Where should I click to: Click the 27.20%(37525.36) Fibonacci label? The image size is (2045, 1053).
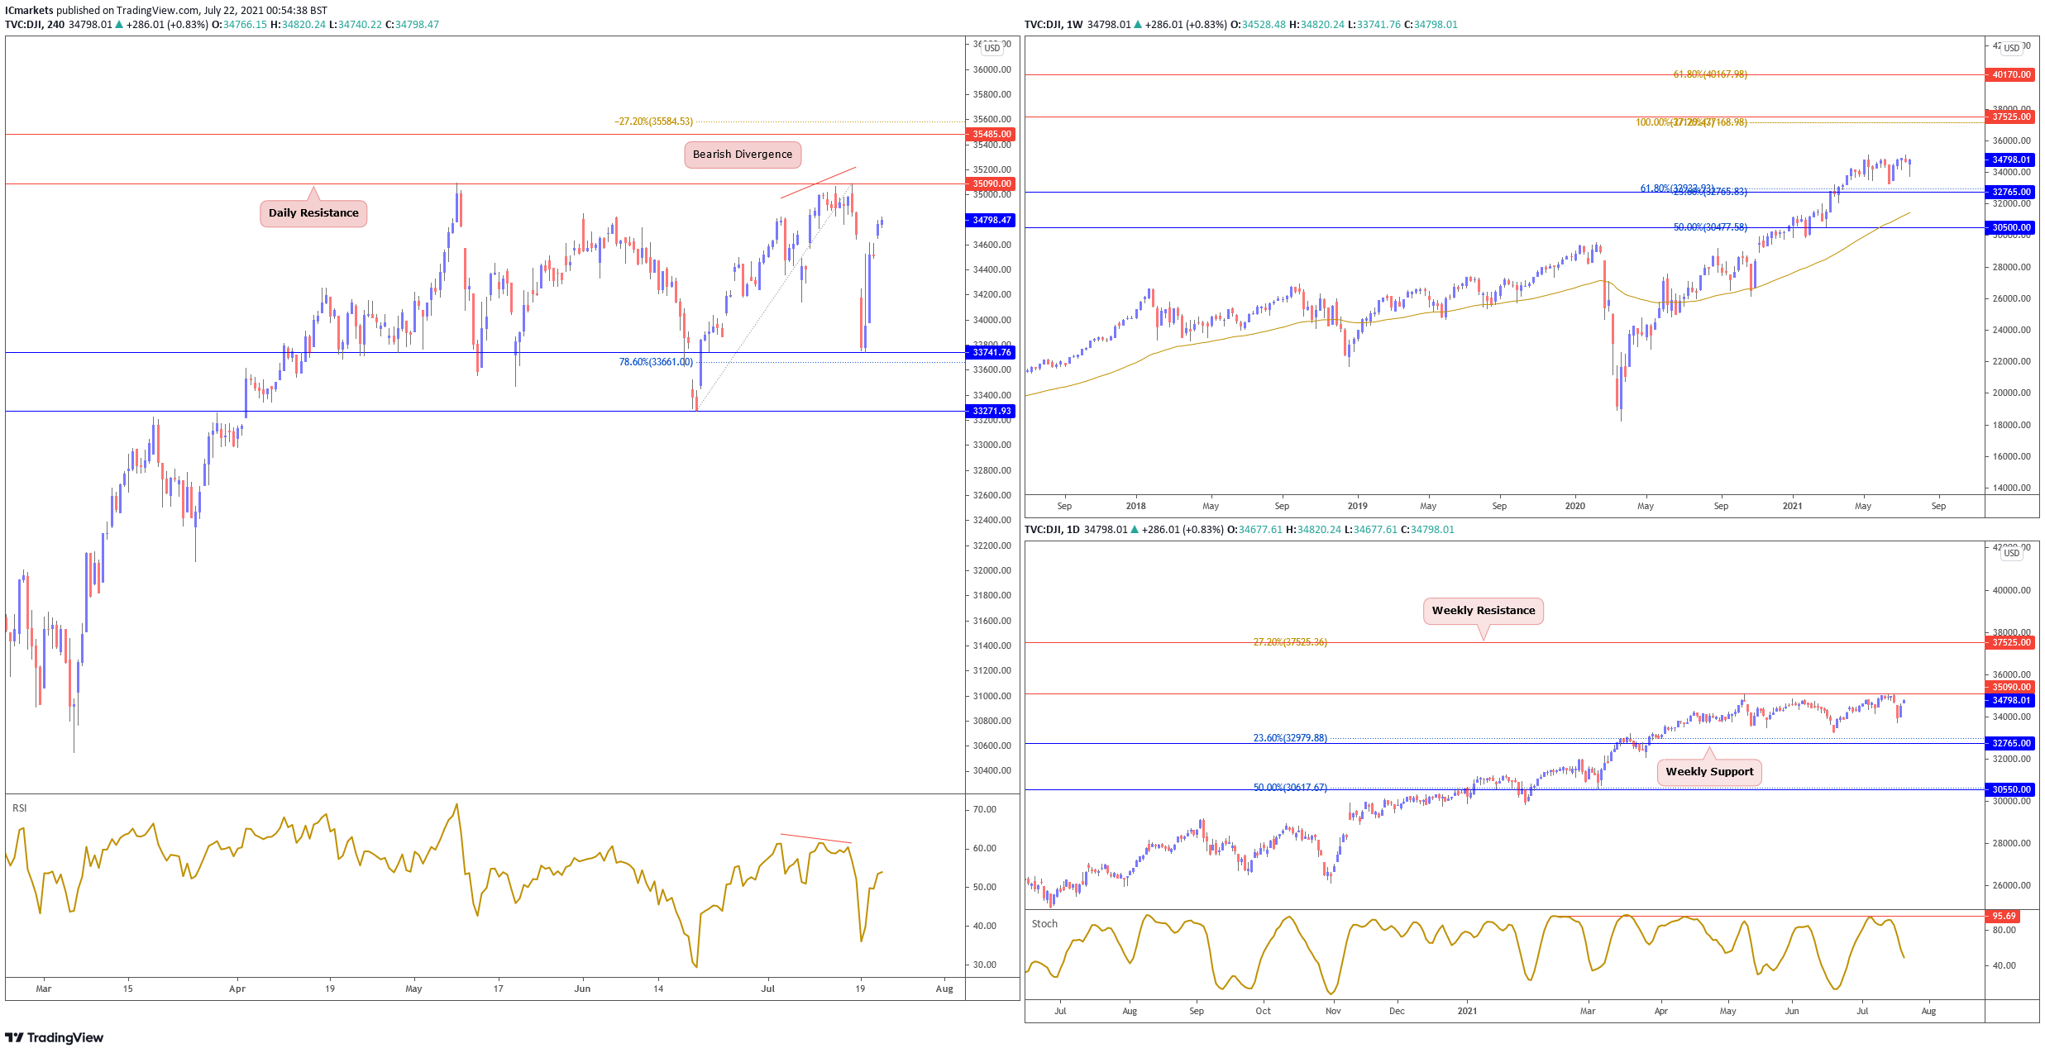click(x=1290, y=642)
